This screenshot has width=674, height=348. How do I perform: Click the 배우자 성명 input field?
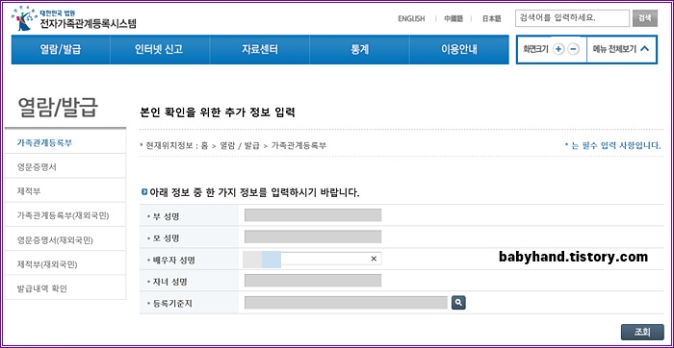click(x=312, y=259)
